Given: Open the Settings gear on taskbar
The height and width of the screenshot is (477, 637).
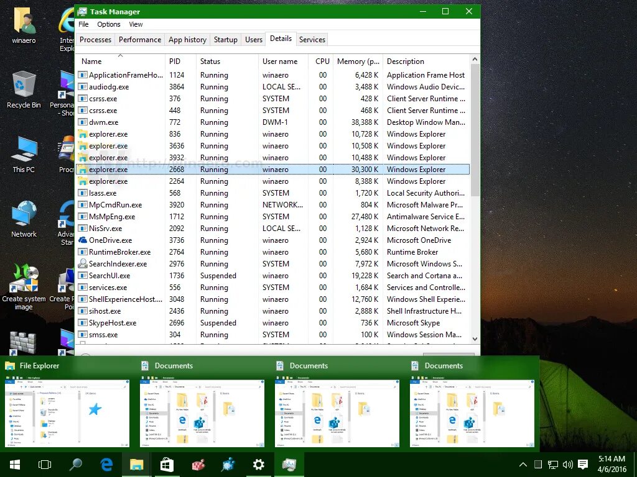Looking at the screenshot, I should pyautogui.click(x=258, y=465).
